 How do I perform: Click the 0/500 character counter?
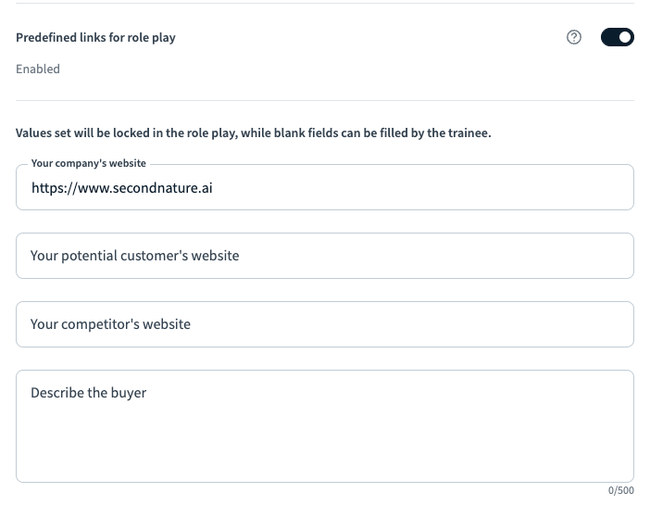(619, 490)
